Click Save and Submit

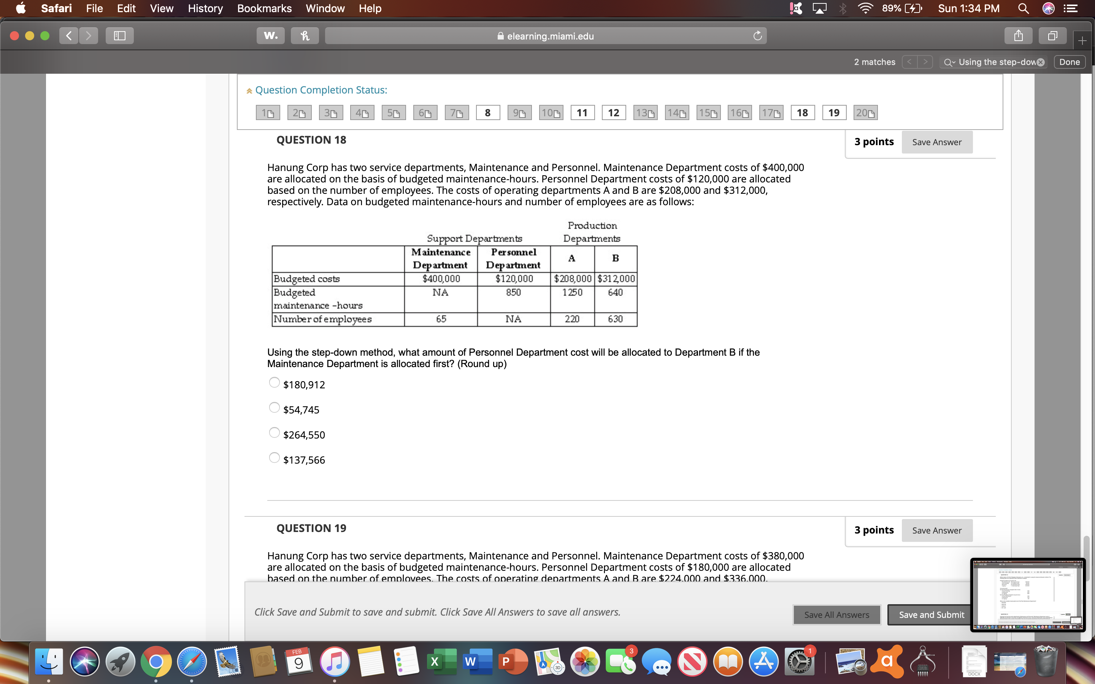click(x=931, y=615)
